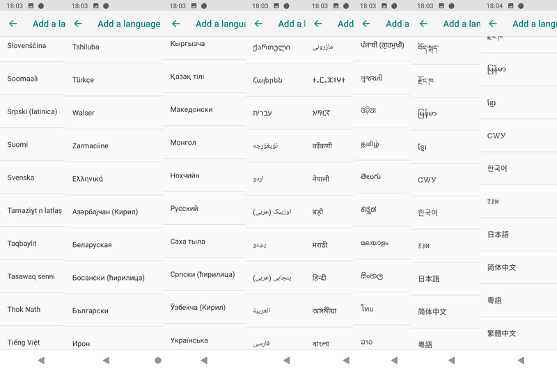
Task: Tap back arrow above the Tshiluba list
Action: (x=78, y=24)
